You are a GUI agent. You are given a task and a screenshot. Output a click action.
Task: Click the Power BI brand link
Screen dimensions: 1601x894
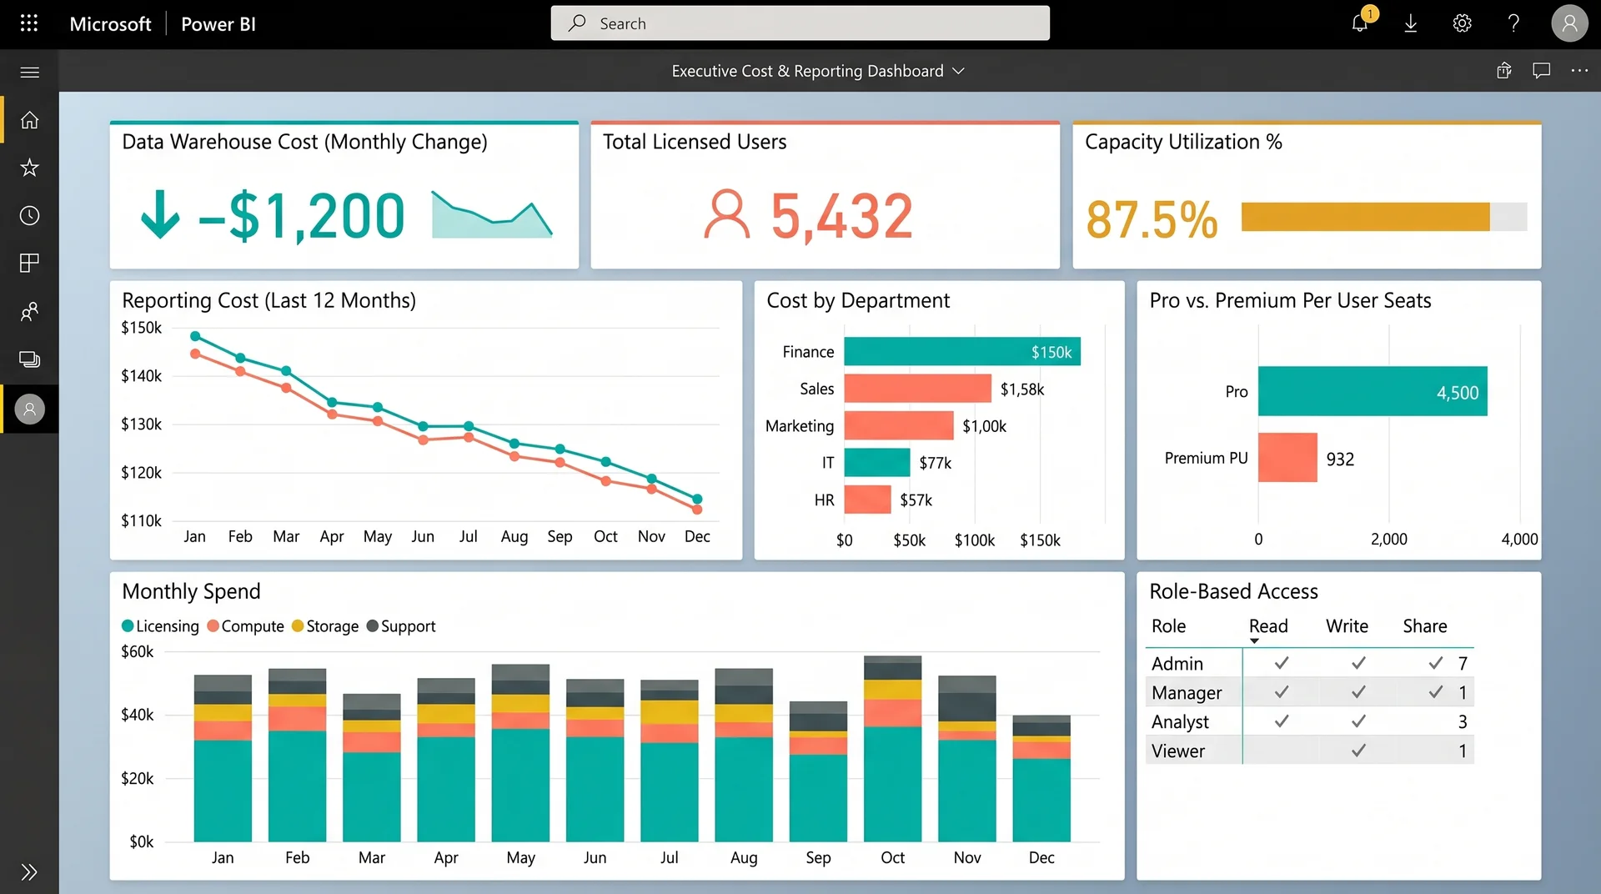coord(218,24)
